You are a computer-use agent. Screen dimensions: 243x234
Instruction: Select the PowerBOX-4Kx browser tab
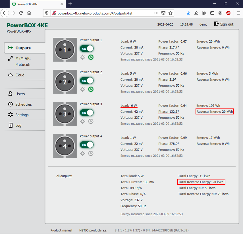(x=38, y=4)
